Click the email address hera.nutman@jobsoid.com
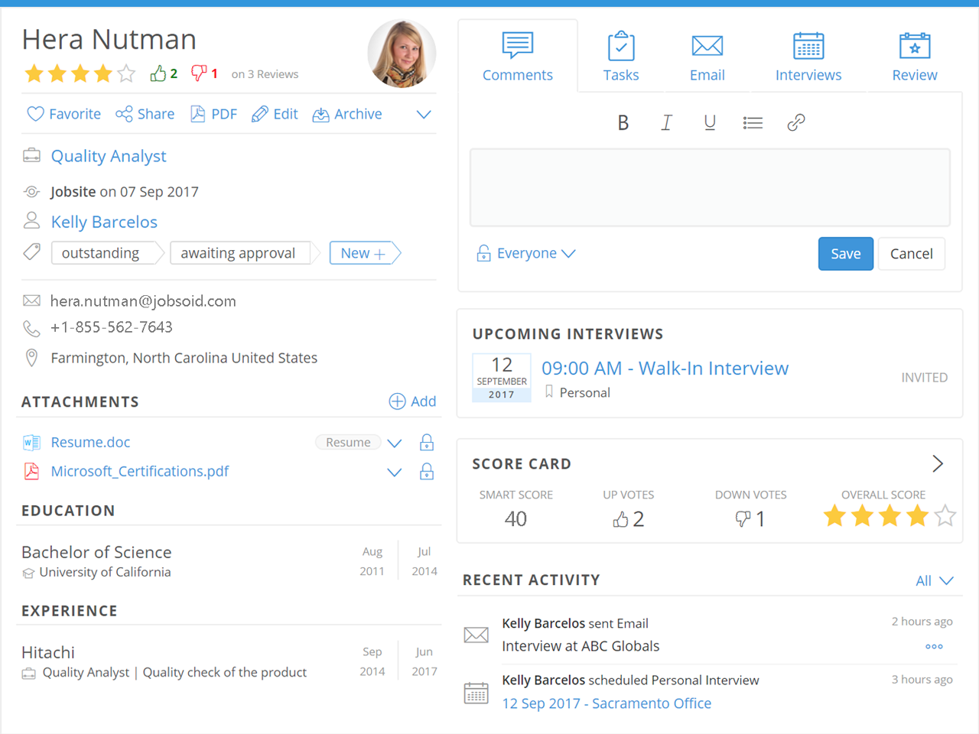Viewport: 979px width, 734px height. coord(143,301)
